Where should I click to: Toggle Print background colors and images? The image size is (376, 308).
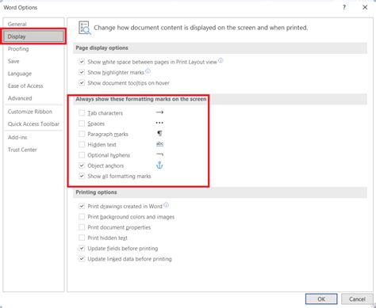click(x=82, y=217)
